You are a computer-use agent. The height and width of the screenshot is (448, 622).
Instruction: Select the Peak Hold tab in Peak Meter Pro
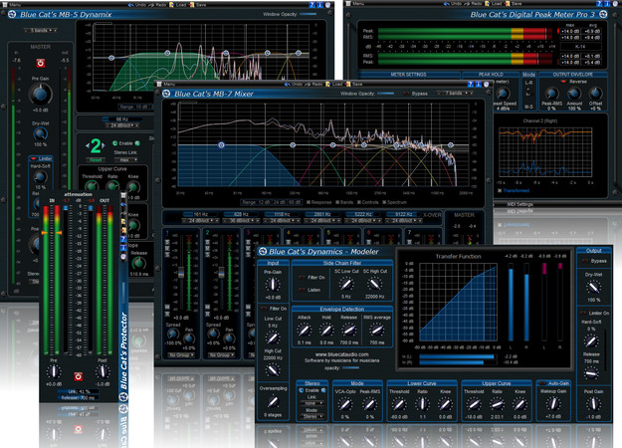[491, 75]
